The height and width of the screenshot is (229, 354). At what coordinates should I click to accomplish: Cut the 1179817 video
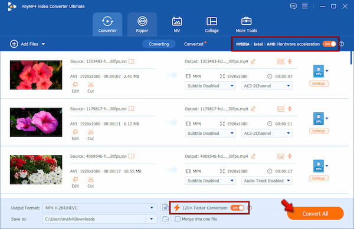90,135
